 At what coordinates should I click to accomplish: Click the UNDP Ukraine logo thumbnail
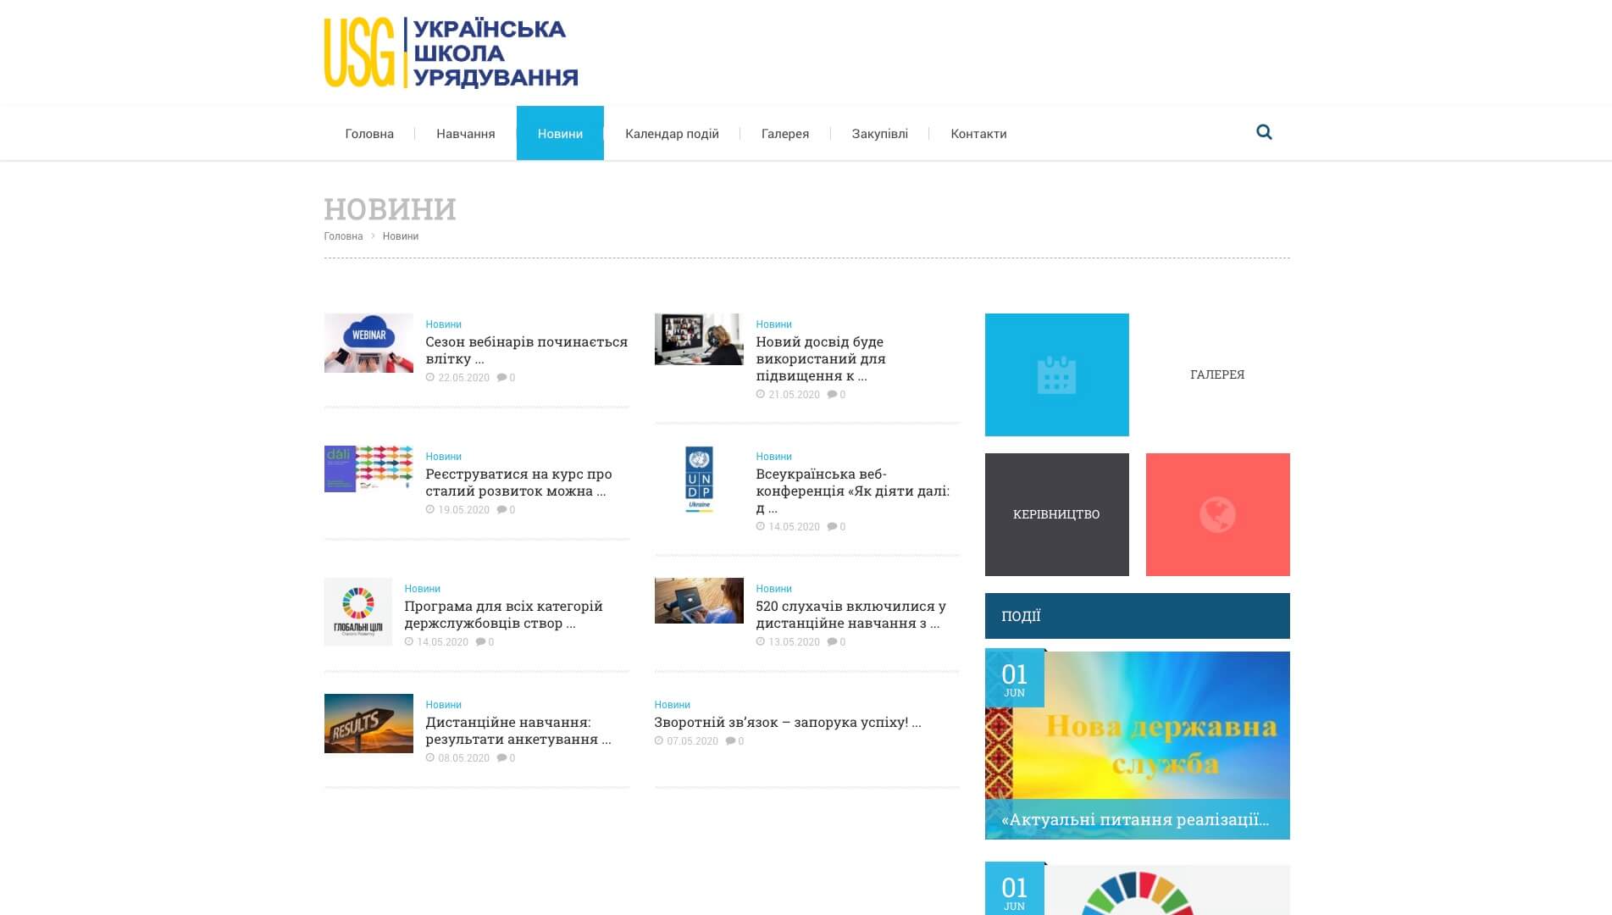coord(699,479)
